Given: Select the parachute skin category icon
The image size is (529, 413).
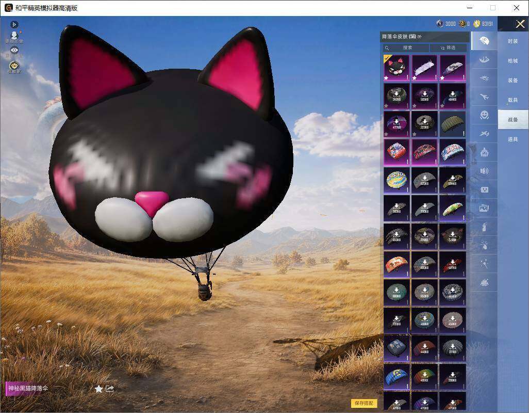Looking at the screenshot, I should point(484,41).
